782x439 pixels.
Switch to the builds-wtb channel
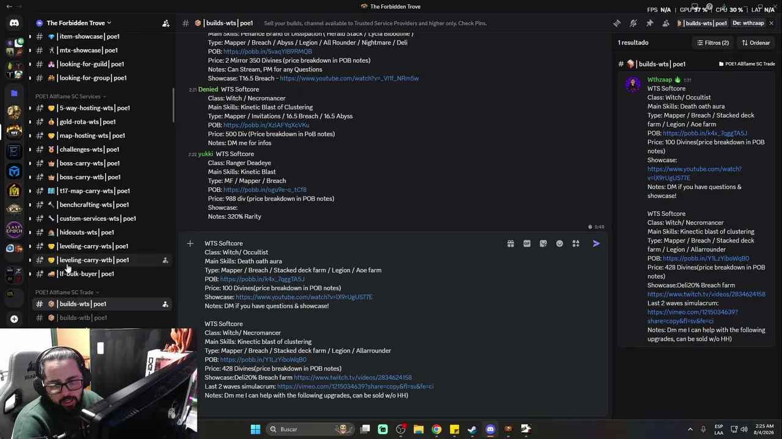click(100, 318)
